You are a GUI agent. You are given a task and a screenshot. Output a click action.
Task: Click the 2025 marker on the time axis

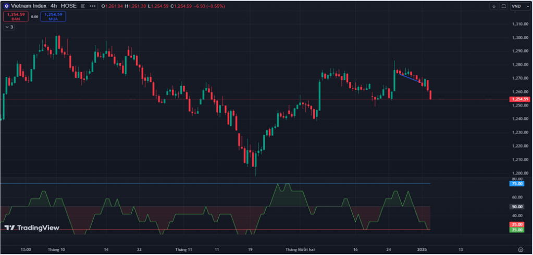[x=423, y=249]
